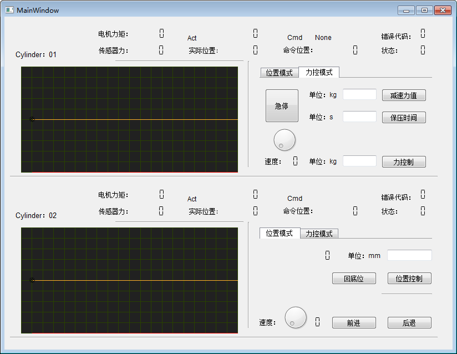Viewport: 457px width, 354px height.
Task: Click Cylinder 02 错误代码 label
Action: point(396,198)
